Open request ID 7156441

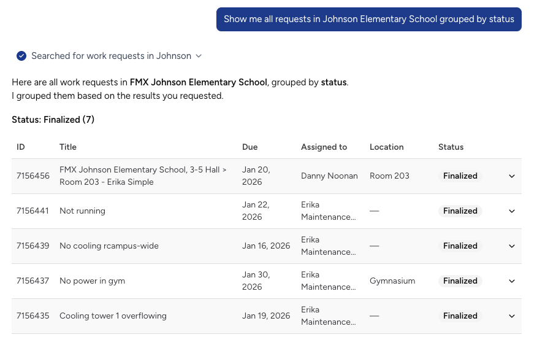click(x=33, y=211)
